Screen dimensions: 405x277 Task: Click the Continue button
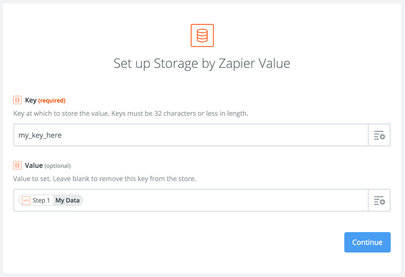point(367,242)
